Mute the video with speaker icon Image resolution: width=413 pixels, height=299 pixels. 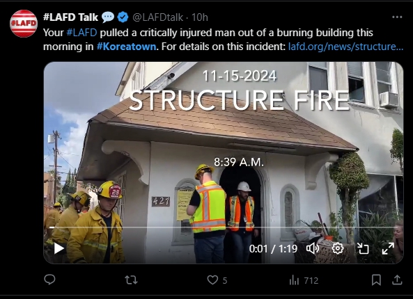coord(313,248)
